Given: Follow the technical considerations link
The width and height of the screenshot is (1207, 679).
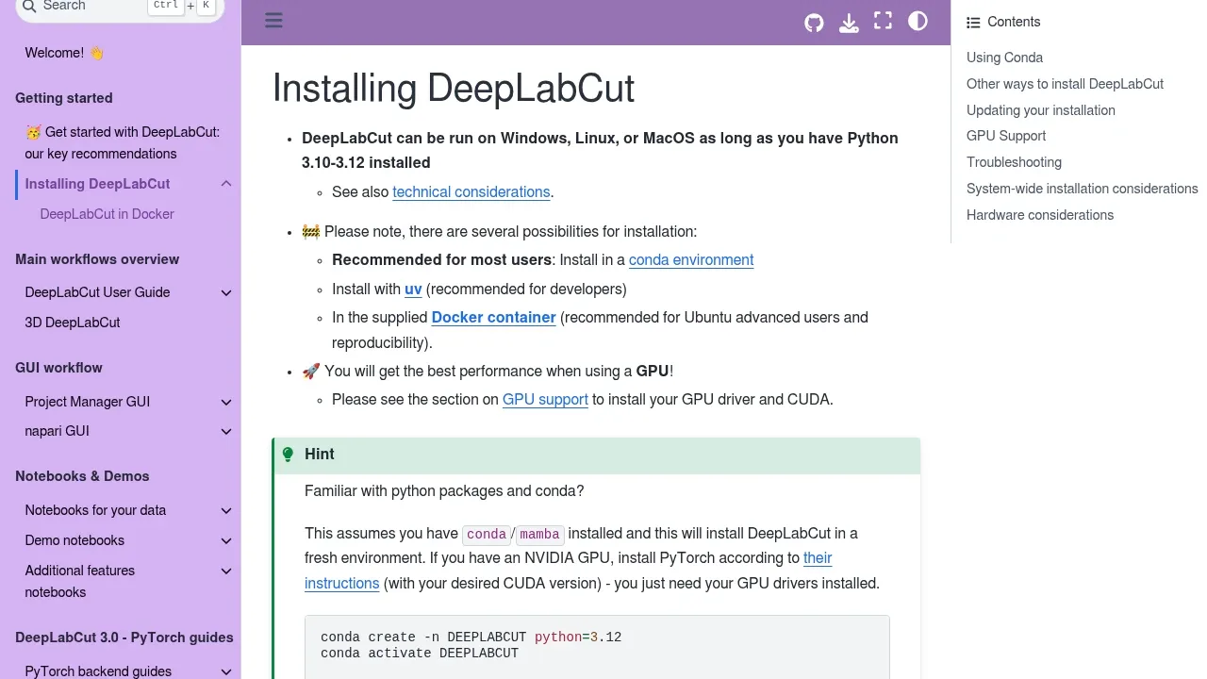Looking at the screenshot, I should (x=471, y=192).
